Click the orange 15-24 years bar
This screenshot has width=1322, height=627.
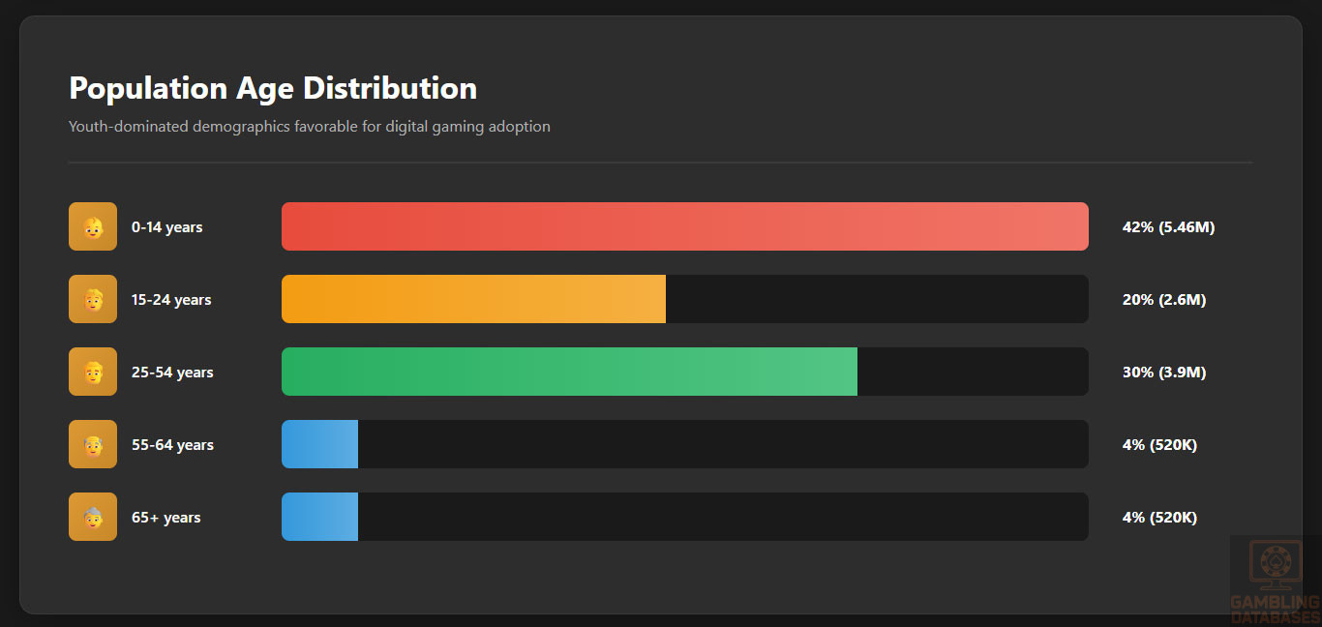pyautogui.click(x=473, y=299)
